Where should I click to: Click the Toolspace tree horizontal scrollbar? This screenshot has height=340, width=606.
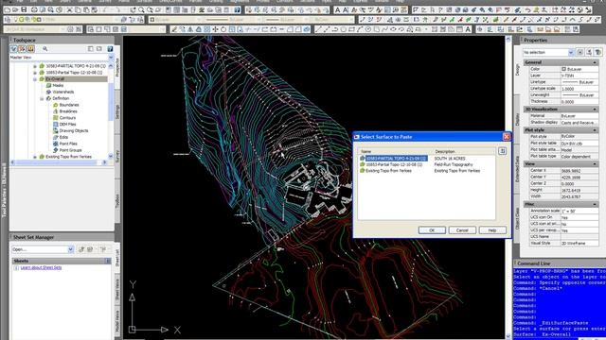click(x=59, y=162)
